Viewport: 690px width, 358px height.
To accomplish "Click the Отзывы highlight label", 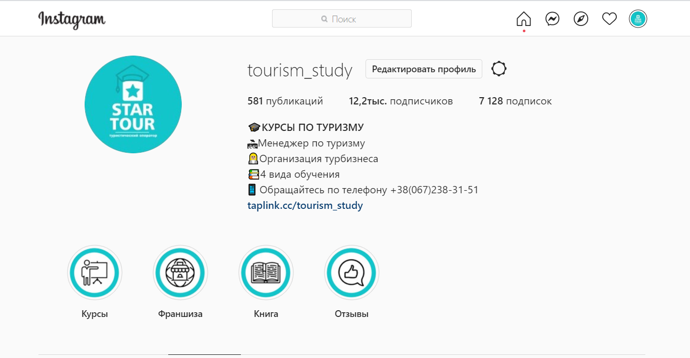I will click(x=351, y=314).
